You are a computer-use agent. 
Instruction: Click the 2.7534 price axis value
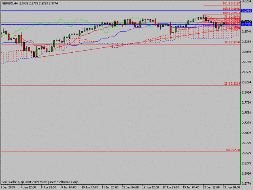(247, 113)
